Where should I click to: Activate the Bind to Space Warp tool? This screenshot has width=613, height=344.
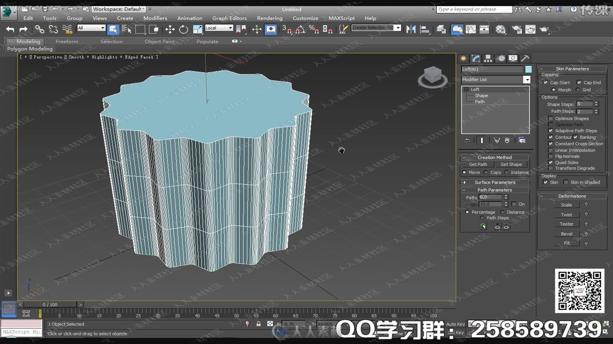(x=67, y=29)
